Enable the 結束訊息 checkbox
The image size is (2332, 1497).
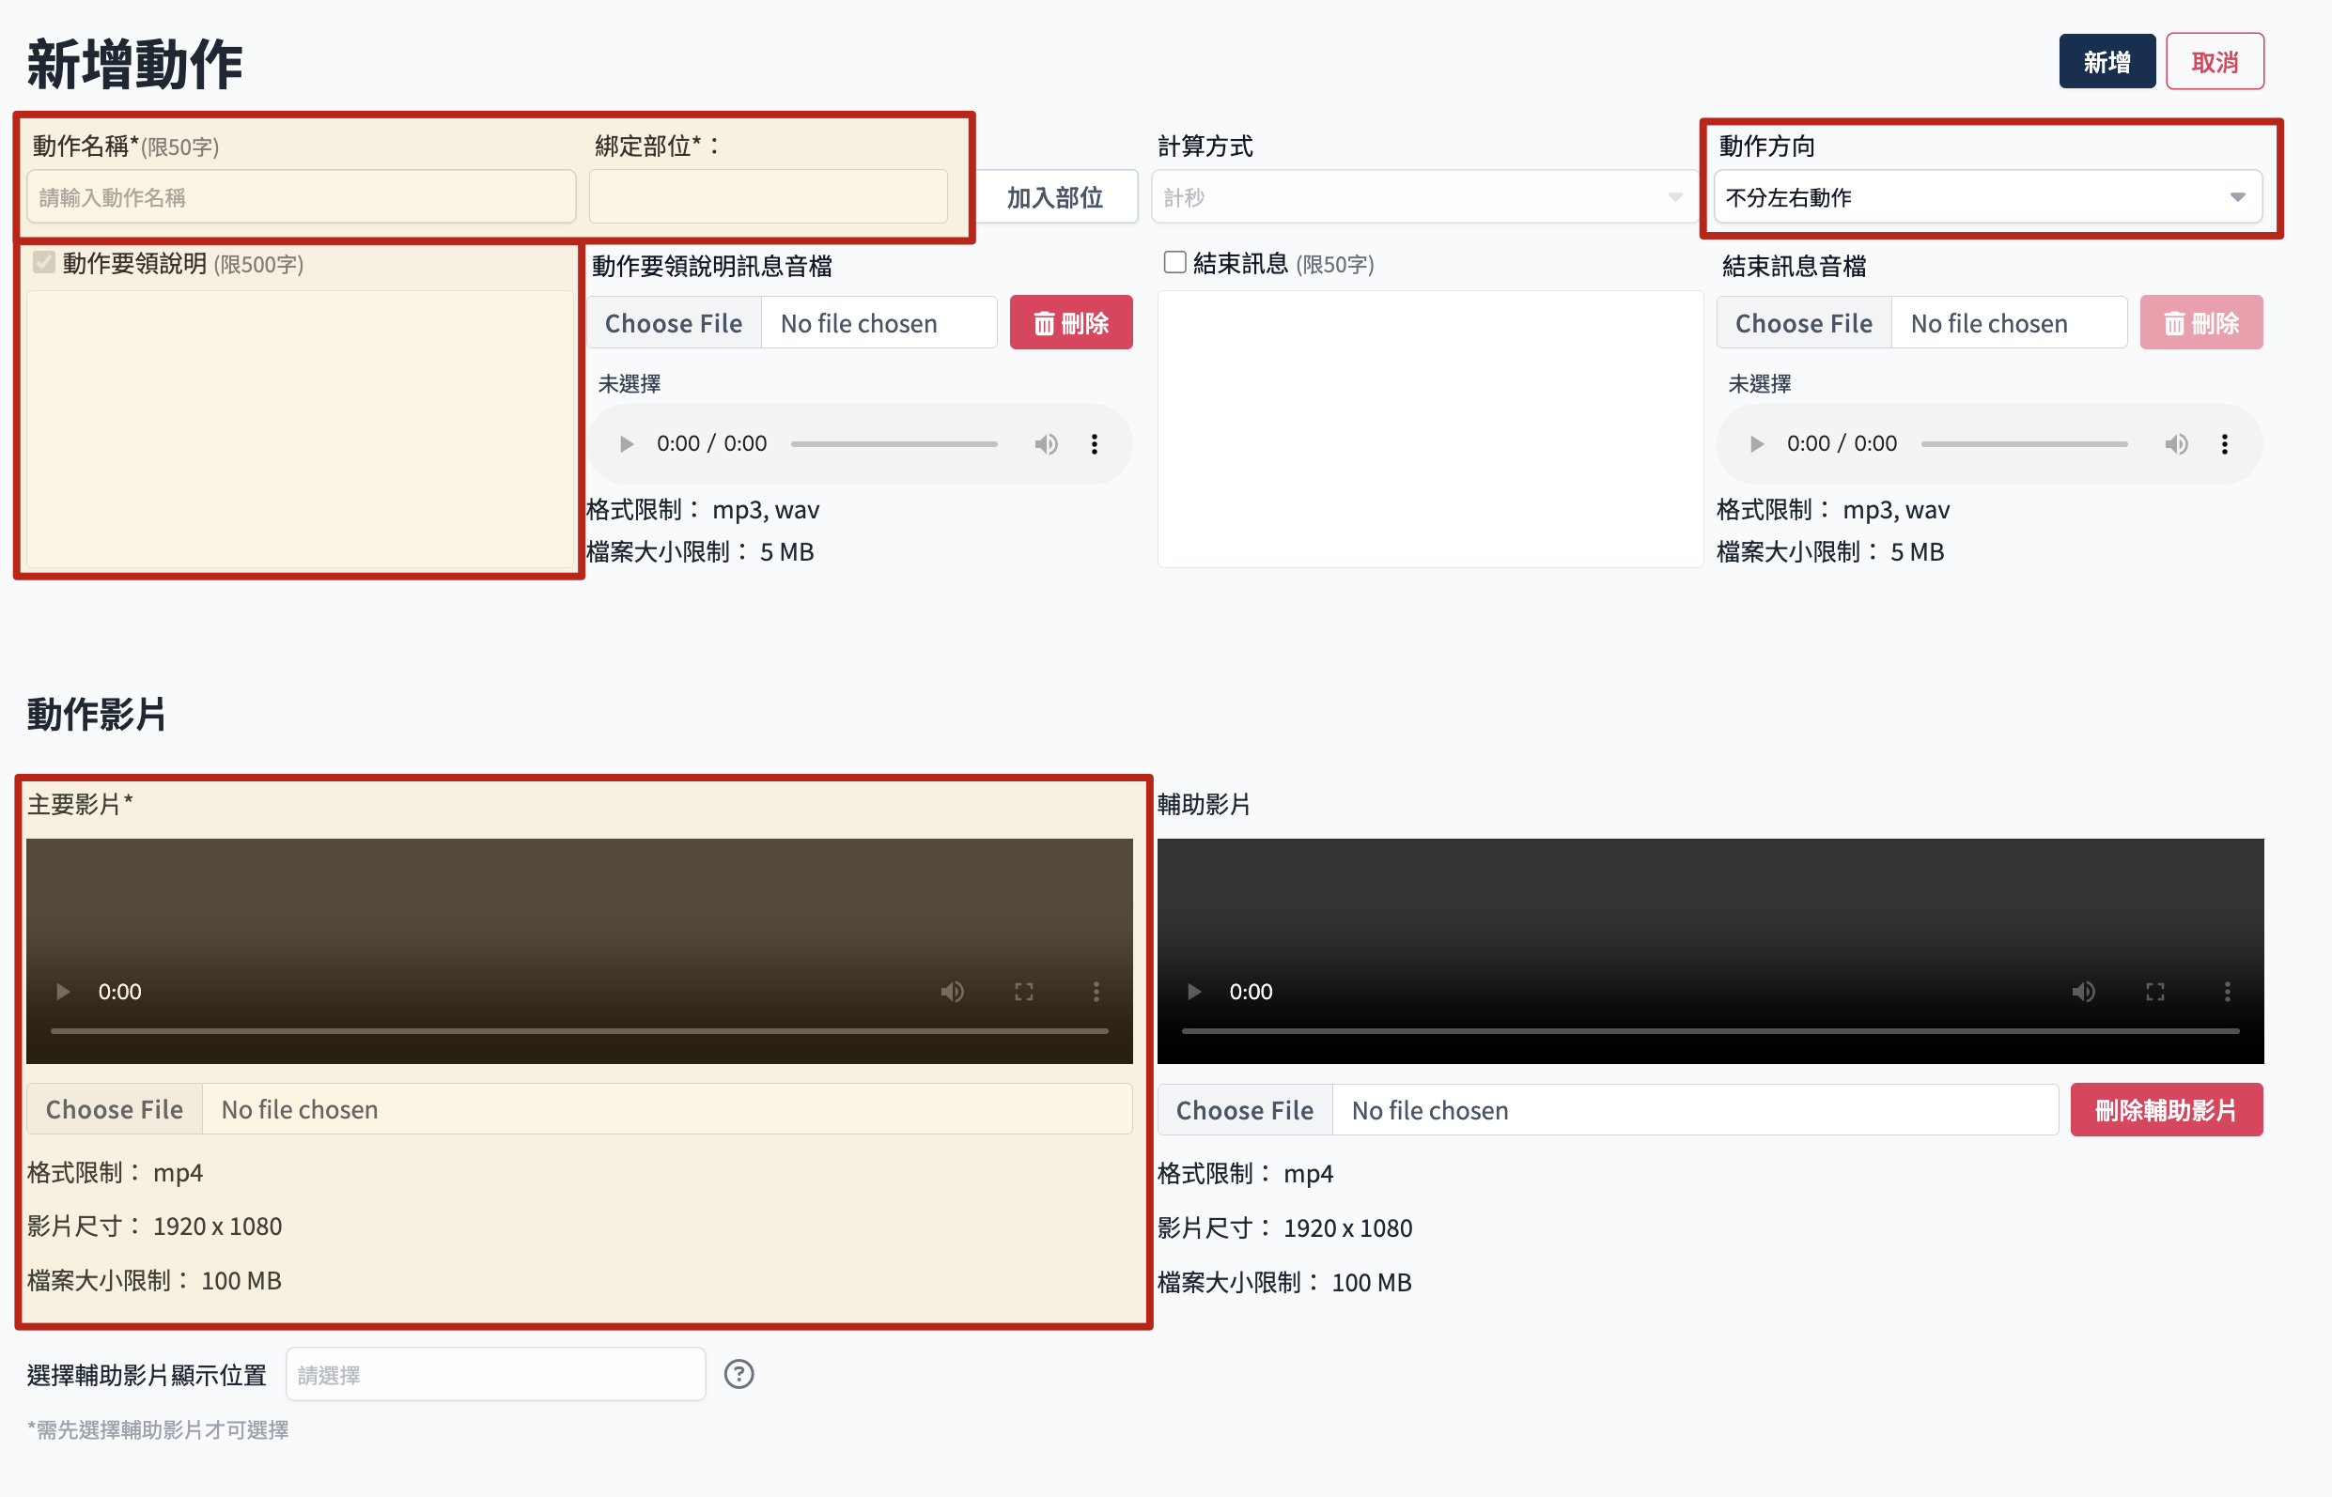coord(1174,262)
